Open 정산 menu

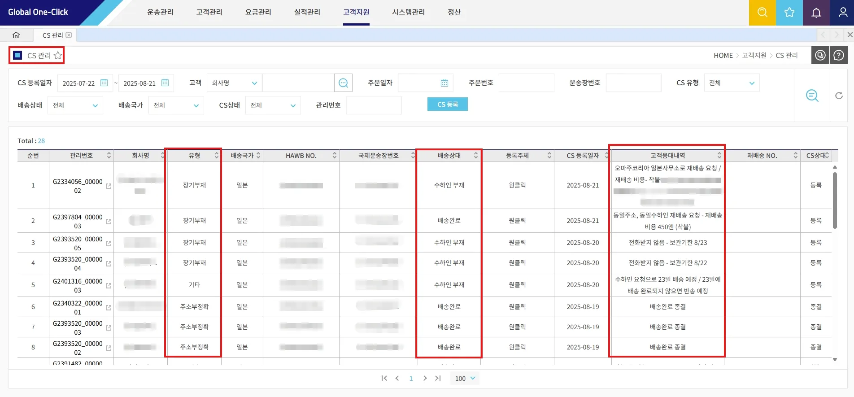coord(454,12)
